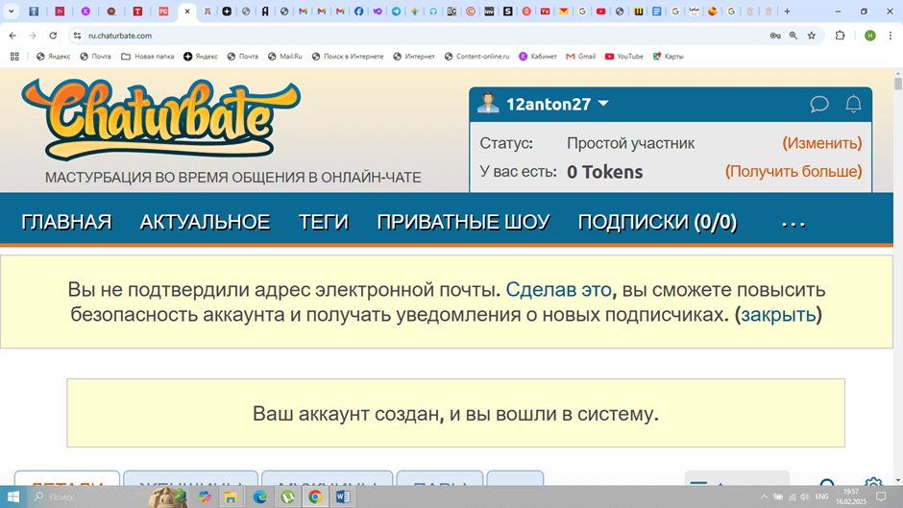Open the apps grid in the bookmarks bar

[x=14, y=57]
